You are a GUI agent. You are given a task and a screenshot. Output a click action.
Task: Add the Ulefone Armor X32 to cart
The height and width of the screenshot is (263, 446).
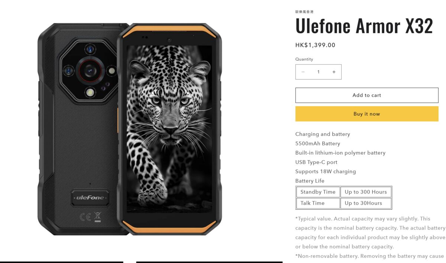(x=367, y=95)
